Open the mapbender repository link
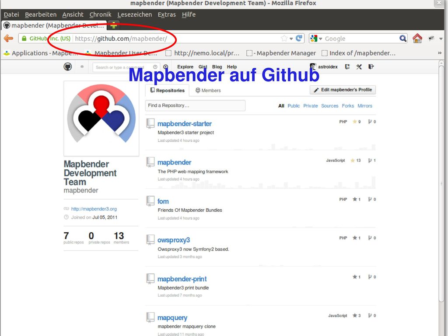This screenshot has width=448, height=336. coord(174,162)
